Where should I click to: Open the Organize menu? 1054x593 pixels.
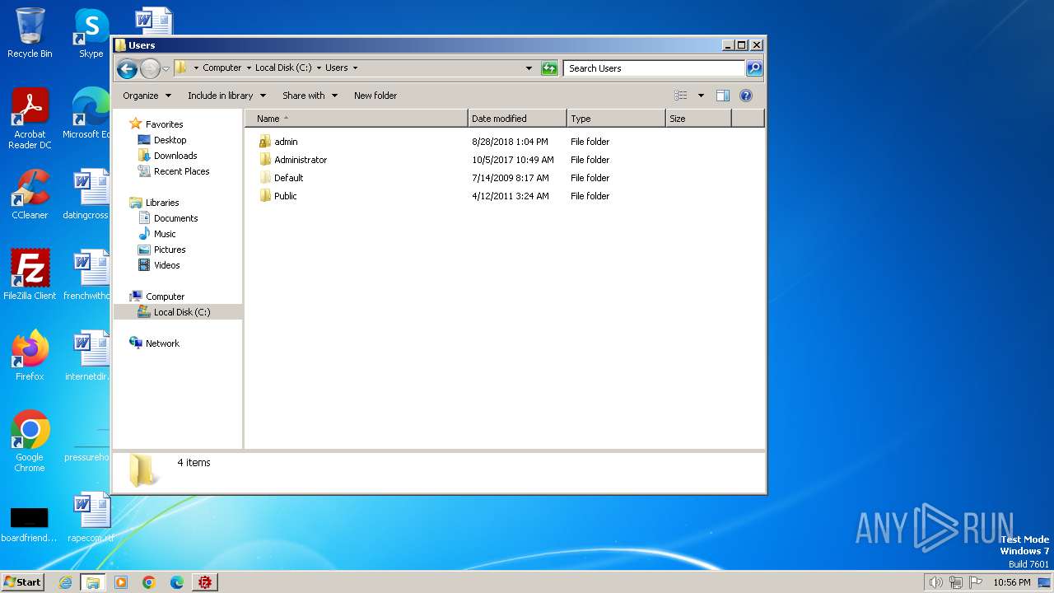point(147,96)
